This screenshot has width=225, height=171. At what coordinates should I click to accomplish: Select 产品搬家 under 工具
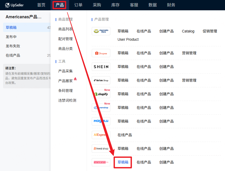[x=65, y=81]
